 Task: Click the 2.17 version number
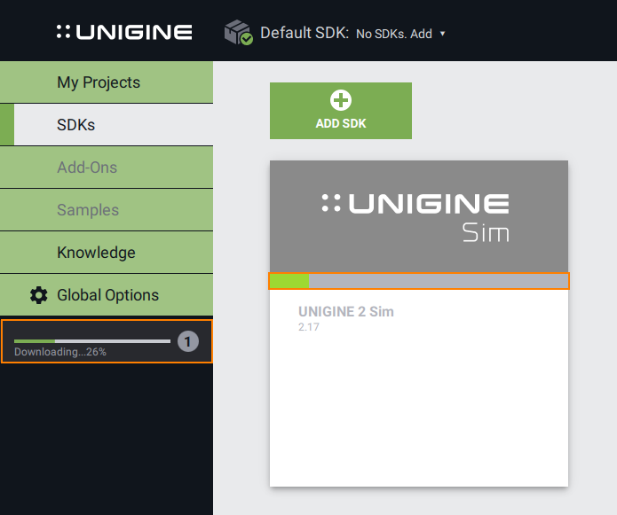[309, 327]
